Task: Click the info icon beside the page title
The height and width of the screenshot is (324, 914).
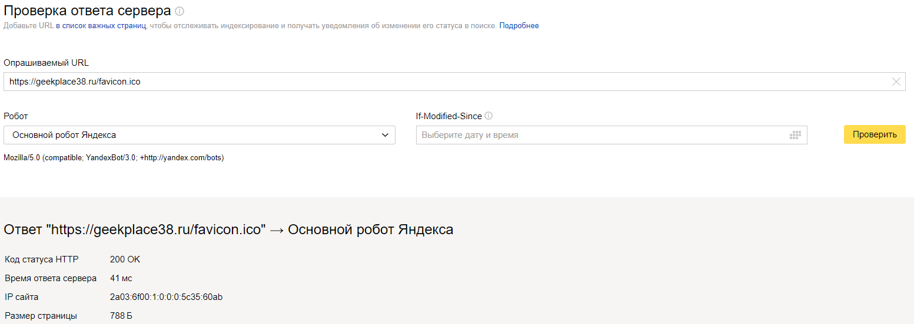Action: pos(180,11)
